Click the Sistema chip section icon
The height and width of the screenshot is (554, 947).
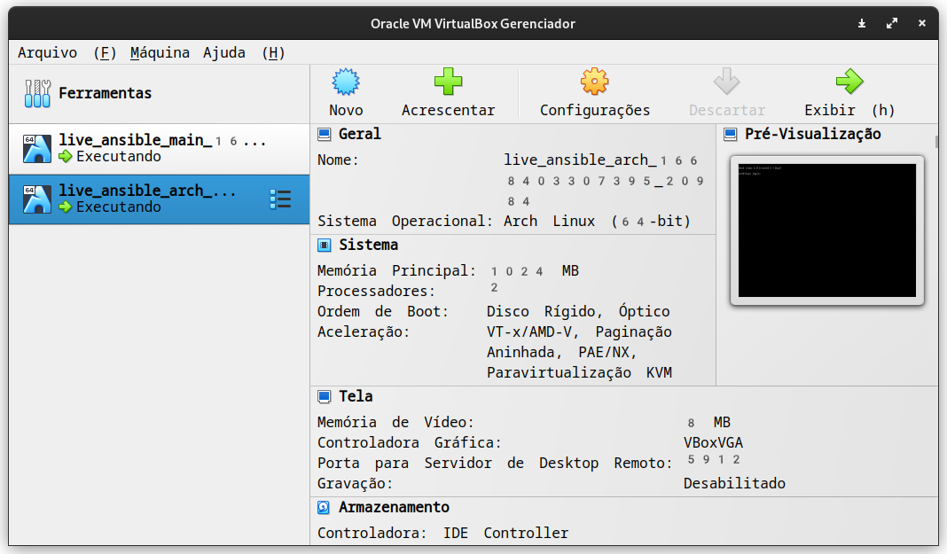[324, 246]
